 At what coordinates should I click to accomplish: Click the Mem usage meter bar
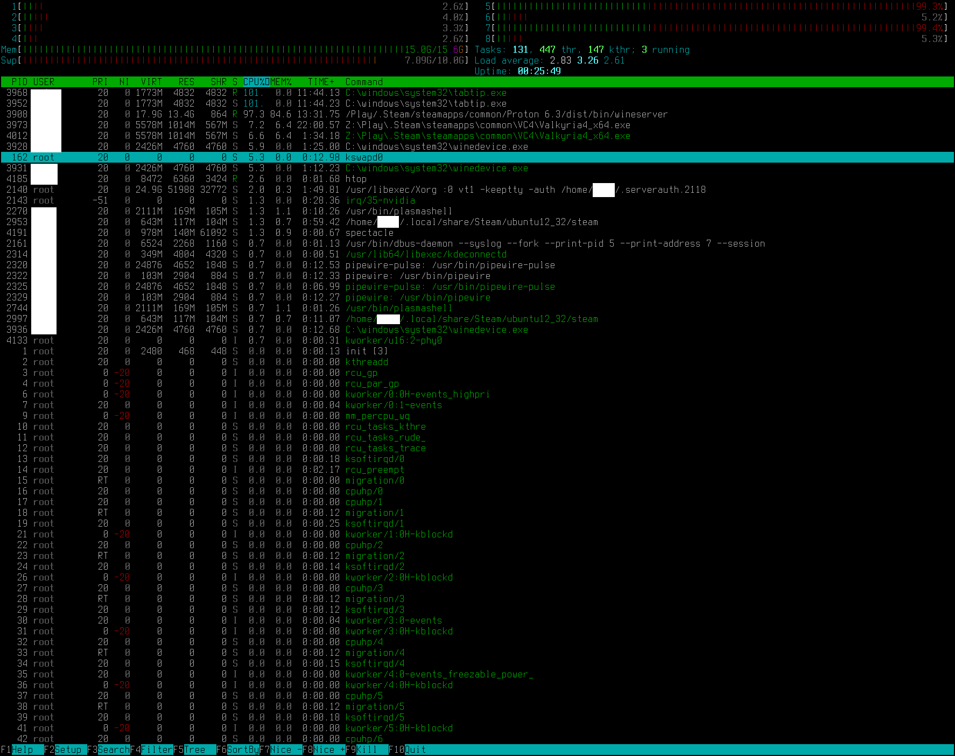235,50
